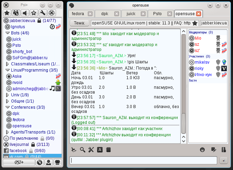The width and height of the screenshot is (233, 170).
Task: Switch to the fedora chat tab
Action: point(81,14)
